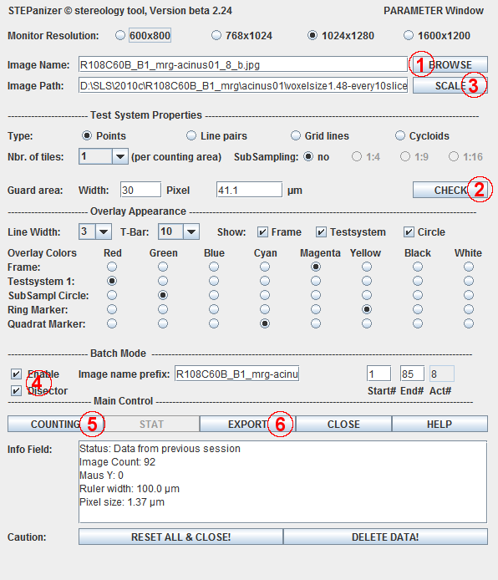Set Quadrat Marker color to Black
Image resolution: width=498 pixels, height=580 pixels.
[418, 323]
